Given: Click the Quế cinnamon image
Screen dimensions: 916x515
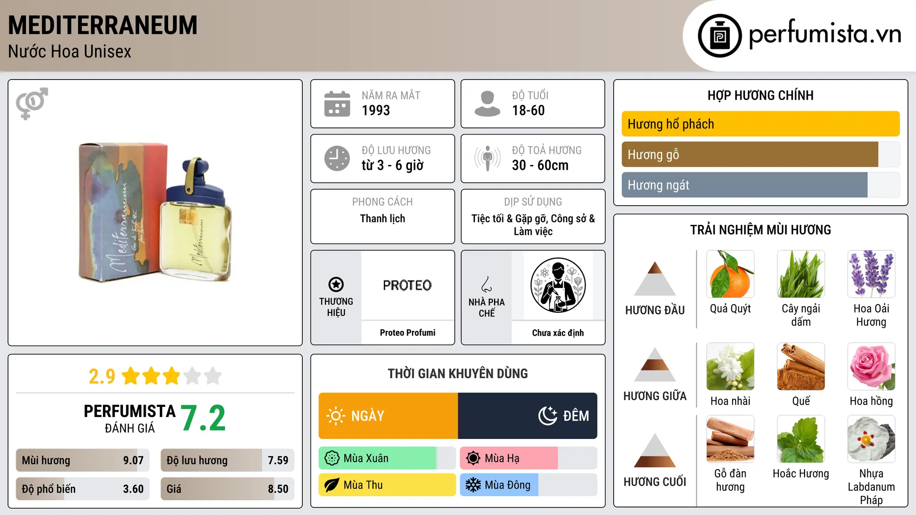Looking at the screenshot, I should coord(801,367).
